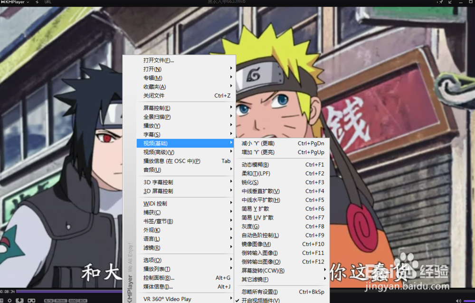Image resolution: width=475 pixels, height=303 pixels.
Task: Open 滤镜(R) submenu
Action: click(x=186, y=248)
